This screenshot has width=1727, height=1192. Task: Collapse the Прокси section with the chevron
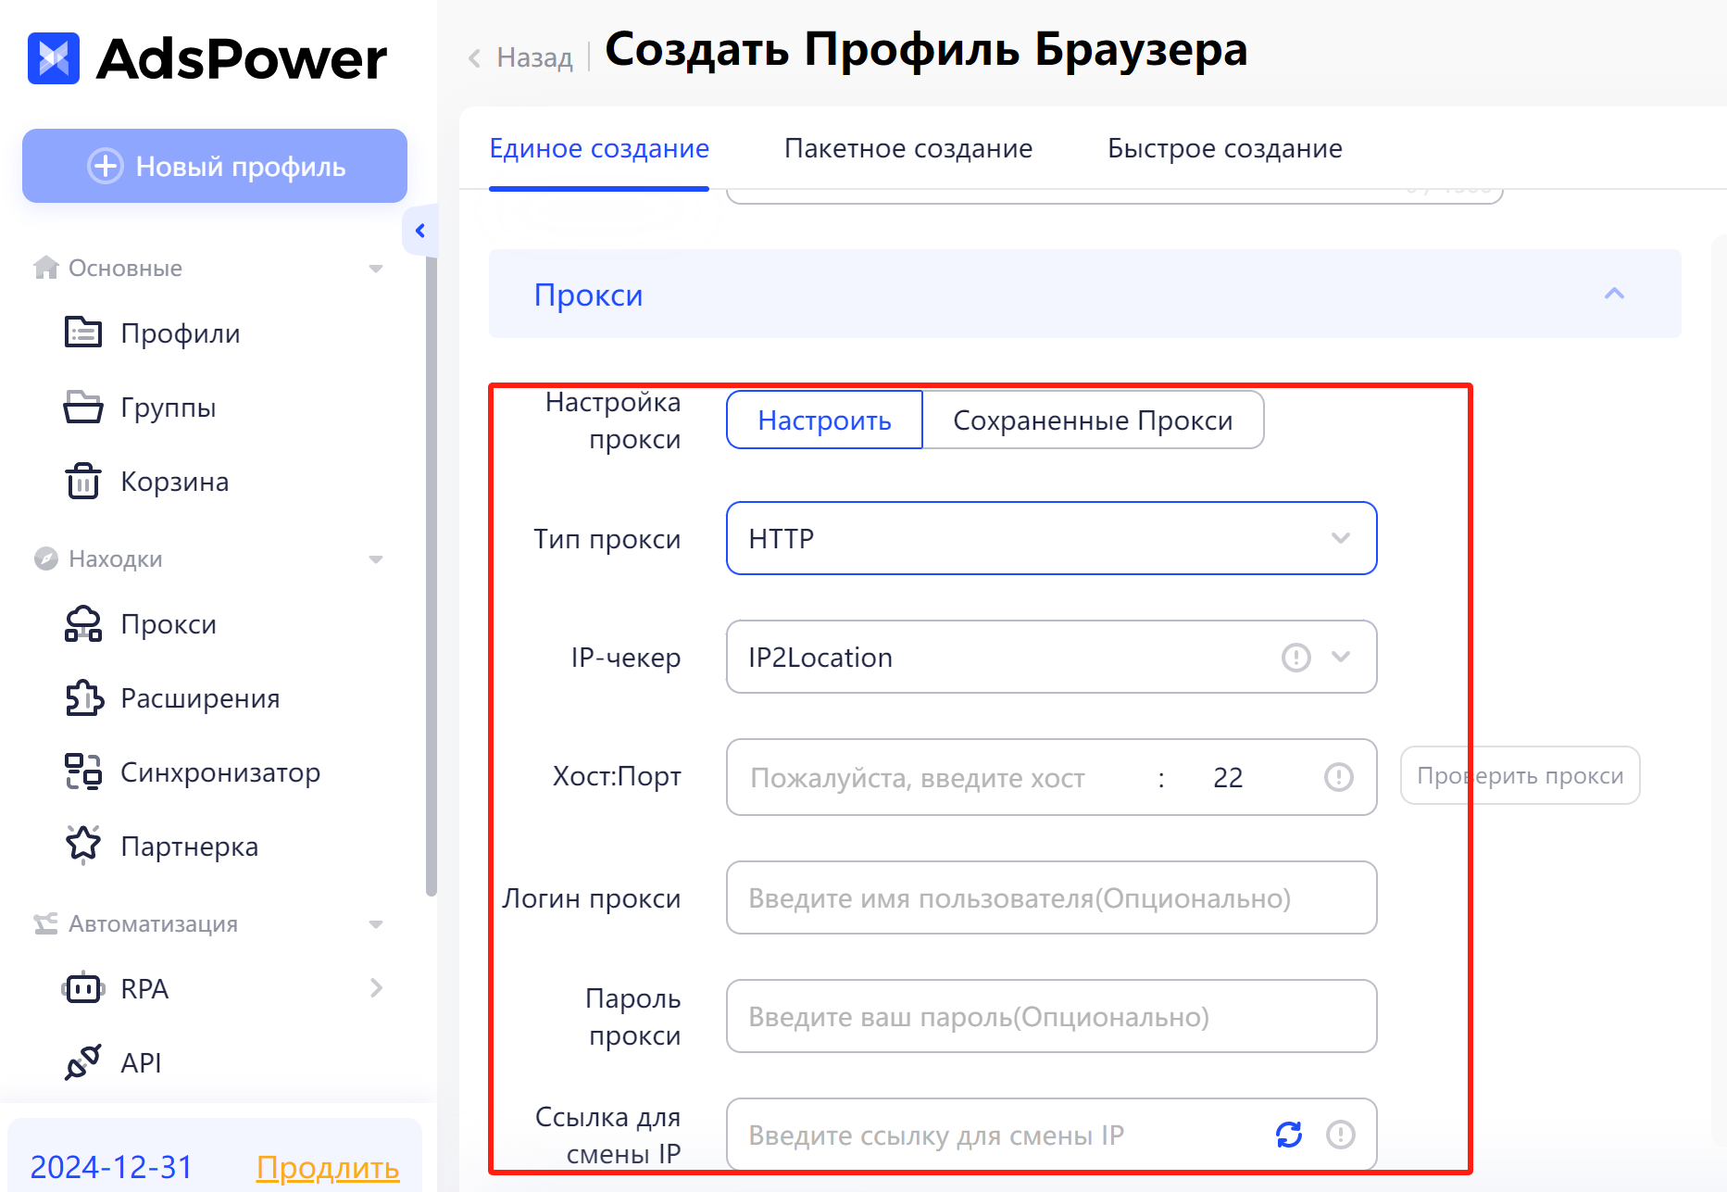coord(1614,294)
